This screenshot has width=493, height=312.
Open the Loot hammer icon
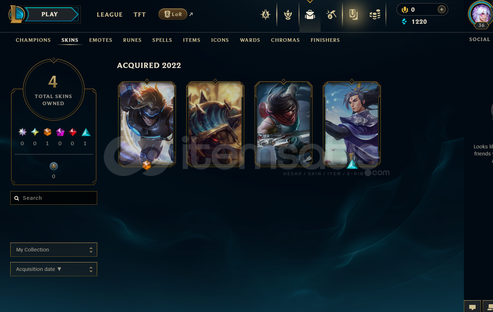331,15
